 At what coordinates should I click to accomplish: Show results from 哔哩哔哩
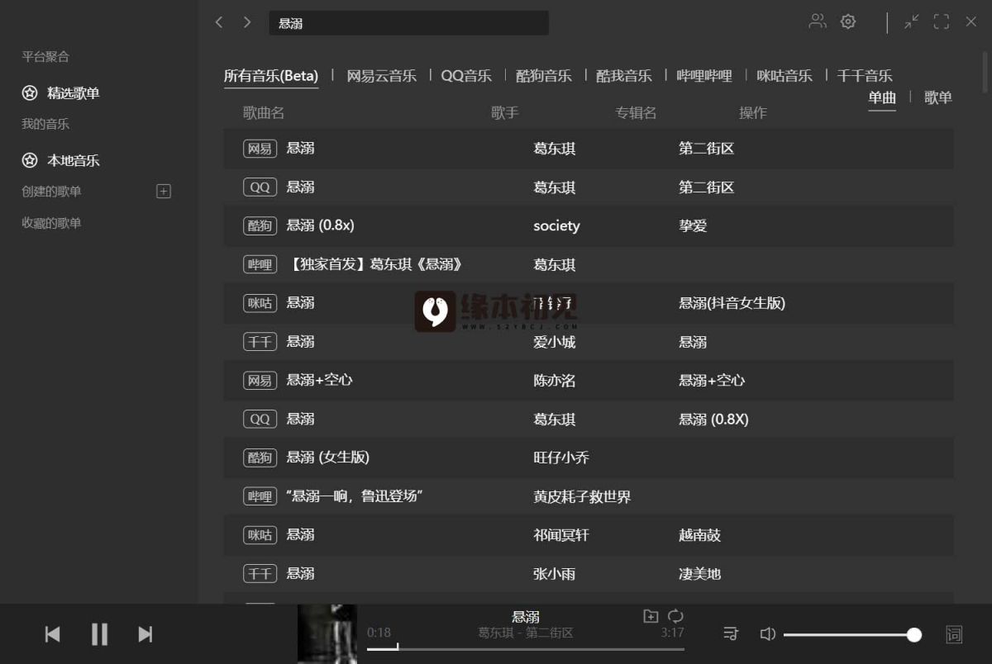(704, 76)
